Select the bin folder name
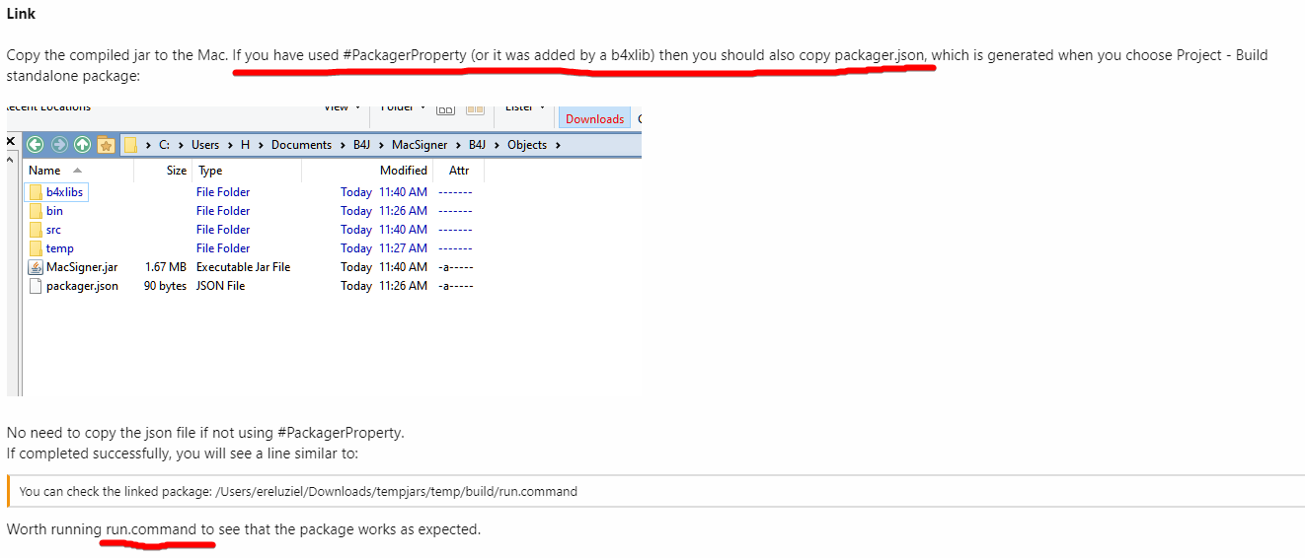The width and height of the screenshot is (1305, 558). point(54,211)
